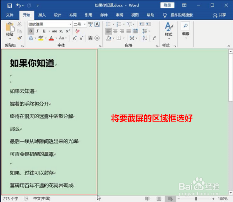Click the Paste clipboard icon

pyautogui.click(x=10, y=27)
